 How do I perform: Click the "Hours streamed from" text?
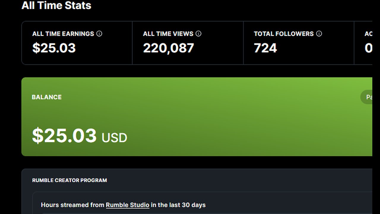(72, 205)
